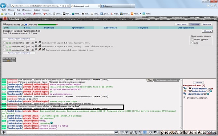Click the green health bar of bullet-inside
Image resolution: width=218 pixels, height=136 pixels.
(x=47, y=25)
